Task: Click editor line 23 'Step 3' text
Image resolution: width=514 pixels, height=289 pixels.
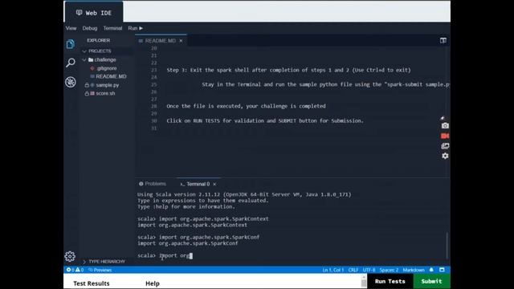Action: pyautogui.click(x=288, y=70)
